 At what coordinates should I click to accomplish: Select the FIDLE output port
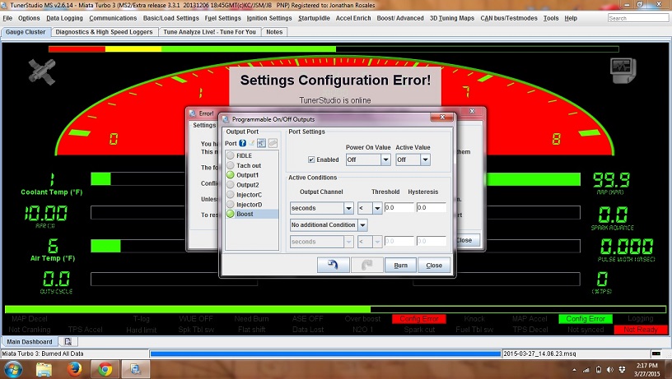(x=244, y=155)
